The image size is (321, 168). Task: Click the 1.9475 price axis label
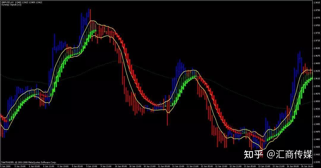[317, 132]
